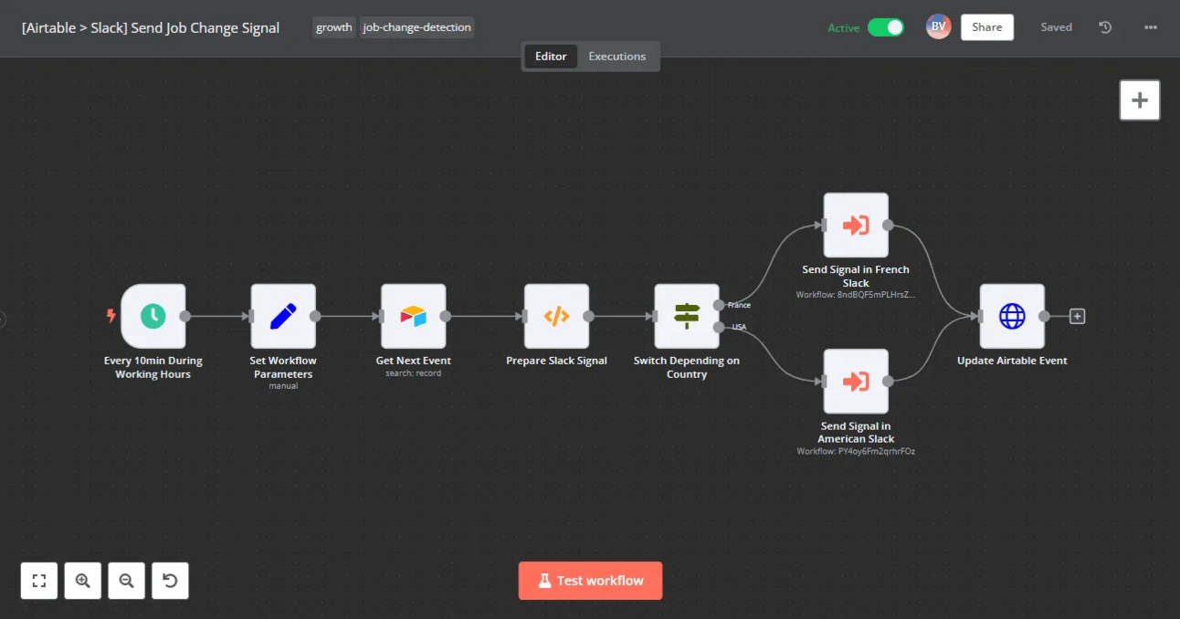
Task: Click the 'Update Airtable Event' label
Action: [1012, 361]
